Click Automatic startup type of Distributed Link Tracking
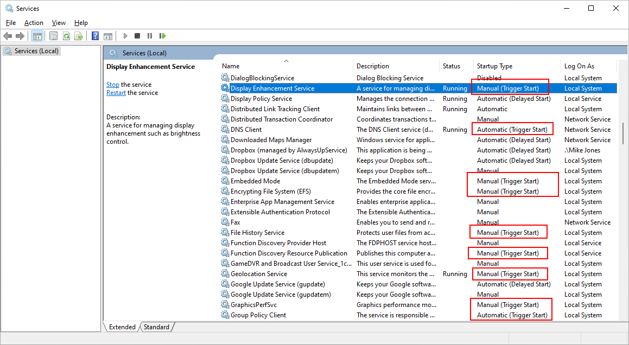Viewport: 629px width, 345px height. [x=492, y=108]
